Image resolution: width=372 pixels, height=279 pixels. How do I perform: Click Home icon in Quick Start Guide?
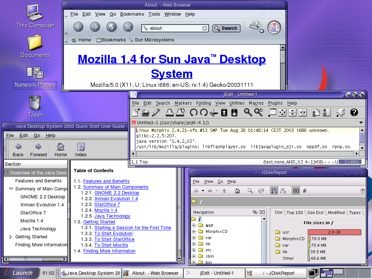pos(61,150)
